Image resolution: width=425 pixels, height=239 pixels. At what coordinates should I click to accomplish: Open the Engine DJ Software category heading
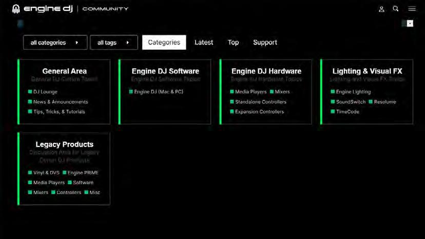(165, 71)
